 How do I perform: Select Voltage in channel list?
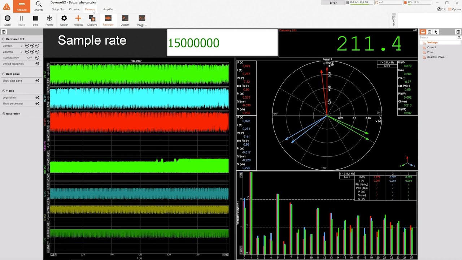[432, 43]
